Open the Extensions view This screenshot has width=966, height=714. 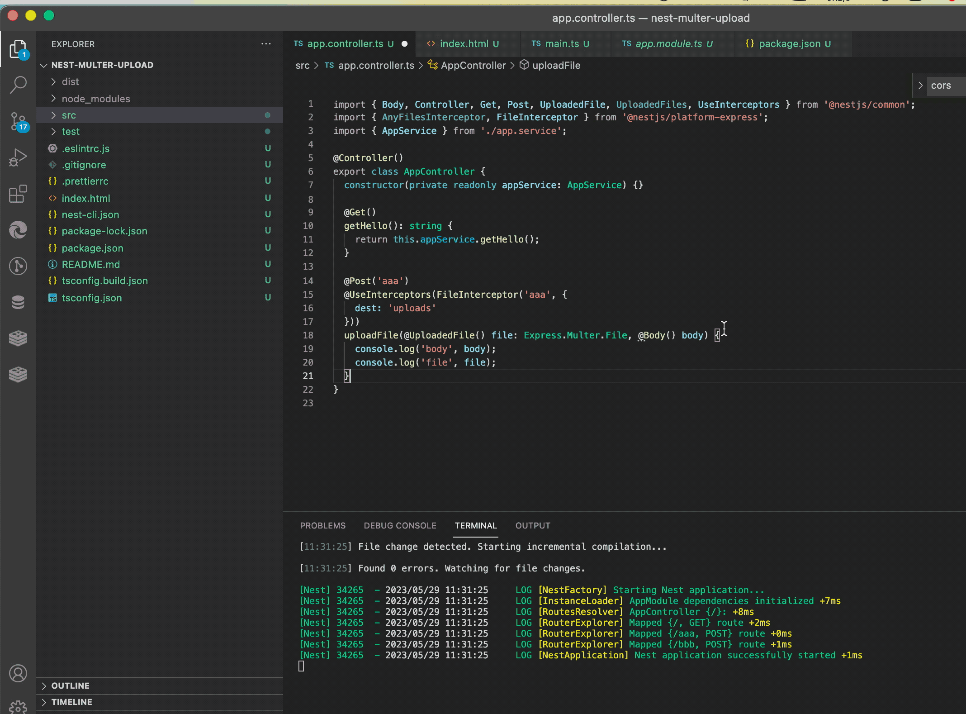(18, 194)
